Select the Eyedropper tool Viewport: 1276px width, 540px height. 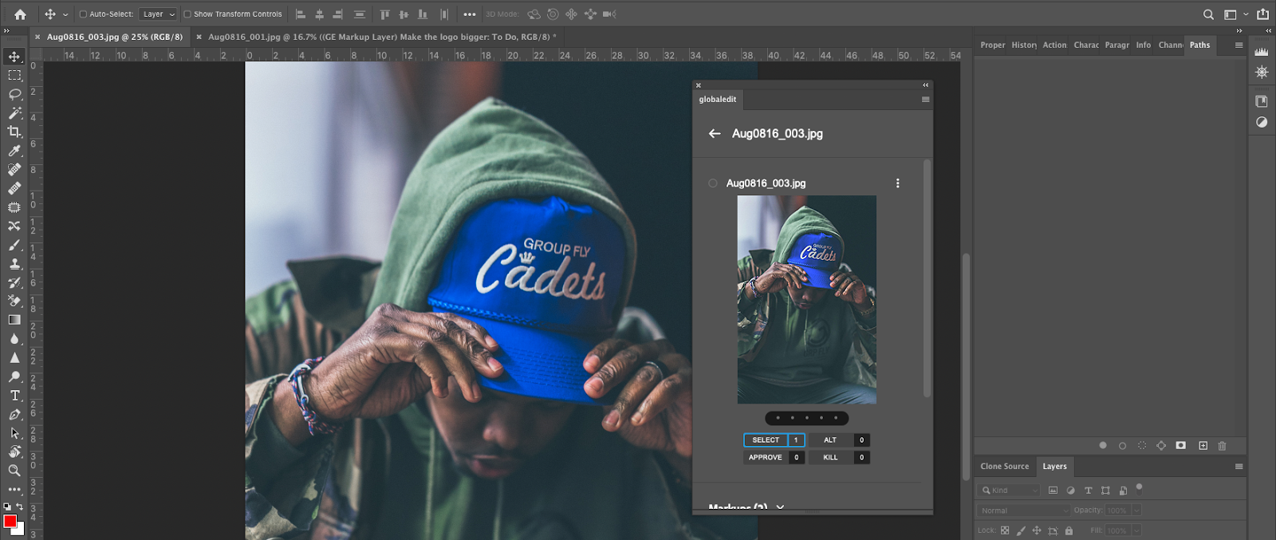pyautogui.click(x=14, y=151)
